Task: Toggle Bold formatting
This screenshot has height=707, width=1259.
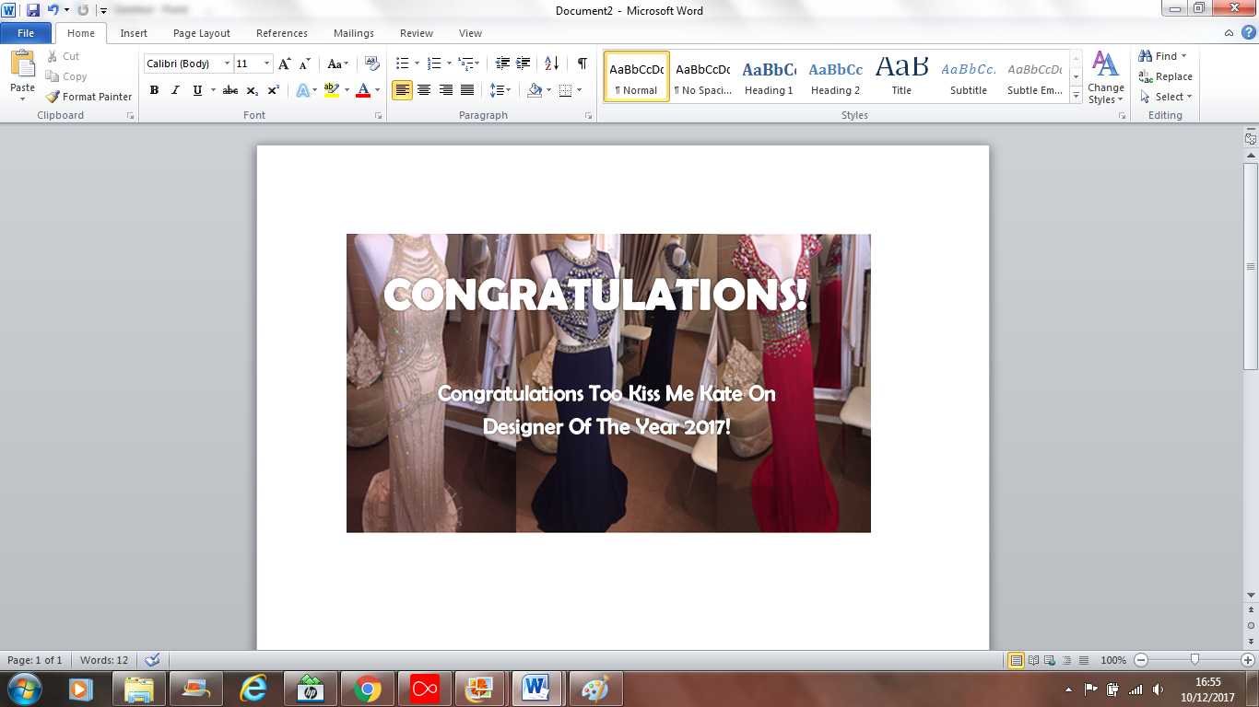Action: pyautogui.click(x=154, y=90)
